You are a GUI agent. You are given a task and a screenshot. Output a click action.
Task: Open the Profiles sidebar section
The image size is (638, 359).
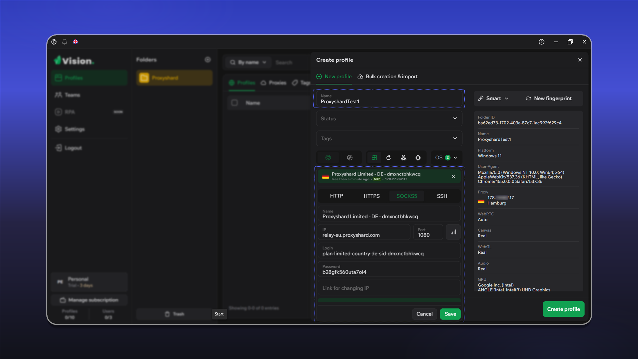point(89,78)
